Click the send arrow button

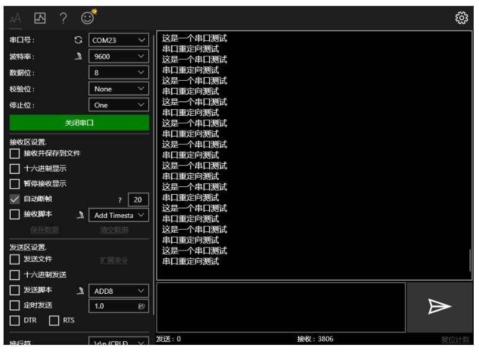click(440, 306)
